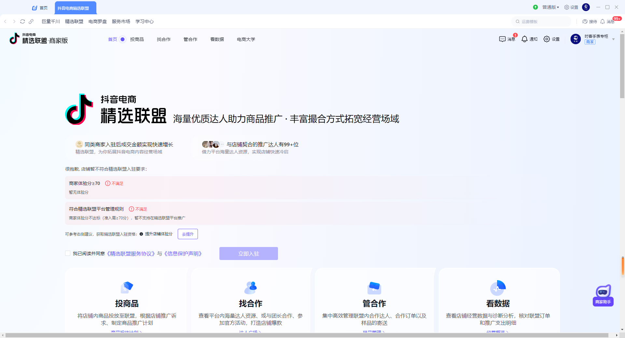Select 电商大学 navigation item
The width and height of the screenshot is (625, 338).
246,39
